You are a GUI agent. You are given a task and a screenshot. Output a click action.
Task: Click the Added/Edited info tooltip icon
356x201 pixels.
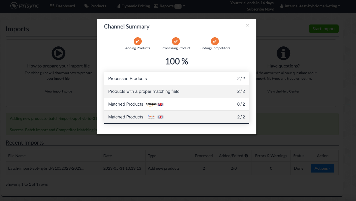pyautogui.click(x=246, y=156)
